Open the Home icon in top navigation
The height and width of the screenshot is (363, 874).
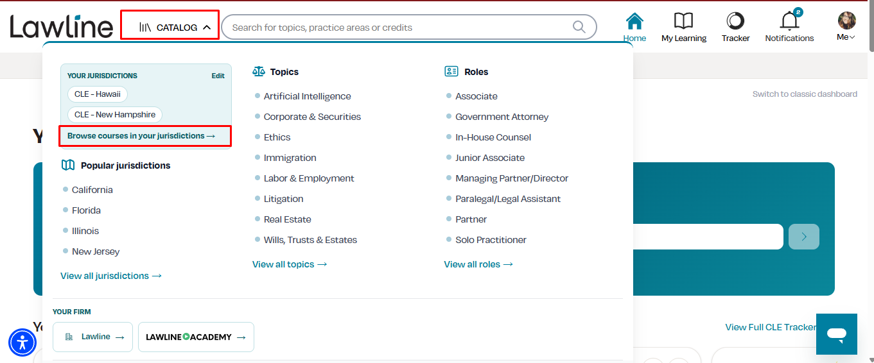(x=634, y=21)
